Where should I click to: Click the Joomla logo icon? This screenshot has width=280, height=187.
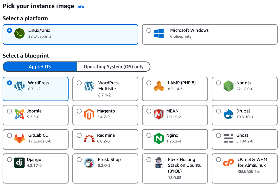[x=19, y=114]
